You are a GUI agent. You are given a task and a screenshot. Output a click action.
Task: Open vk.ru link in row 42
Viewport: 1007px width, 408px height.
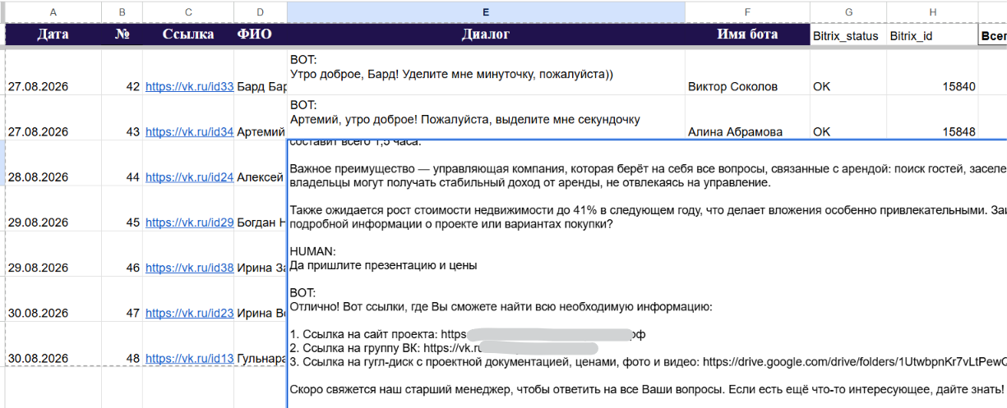[190, 86]
